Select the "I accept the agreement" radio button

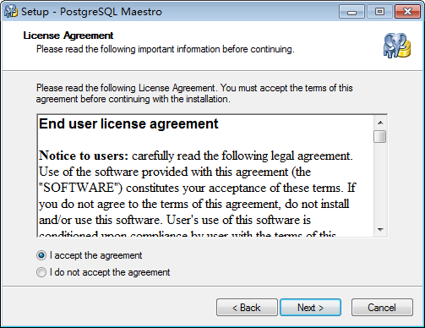(41, 255)
